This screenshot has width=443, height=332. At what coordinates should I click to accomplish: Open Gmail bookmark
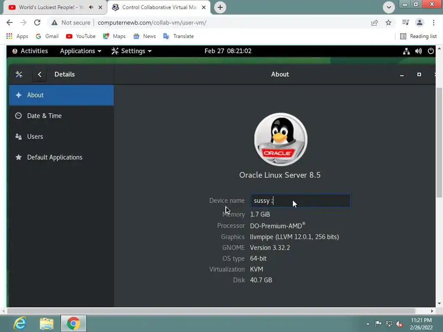(x=47, y=36)
